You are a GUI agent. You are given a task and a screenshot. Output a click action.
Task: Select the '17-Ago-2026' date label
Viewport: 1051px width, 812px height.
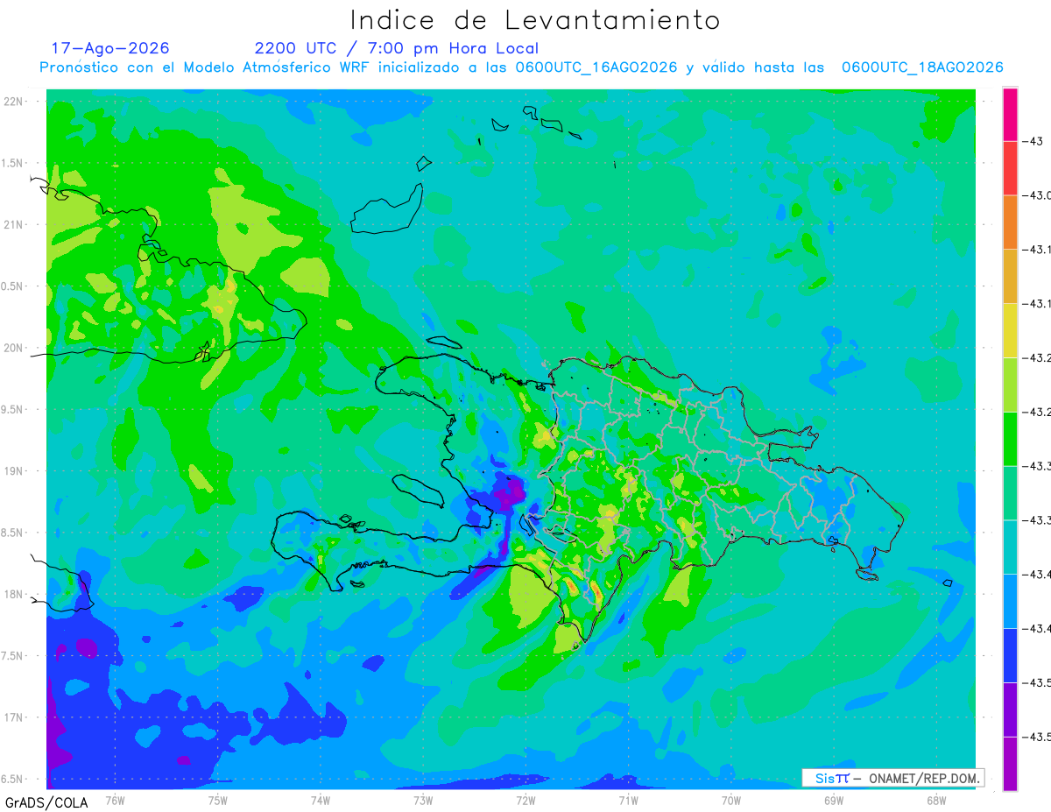click(110, 48)
